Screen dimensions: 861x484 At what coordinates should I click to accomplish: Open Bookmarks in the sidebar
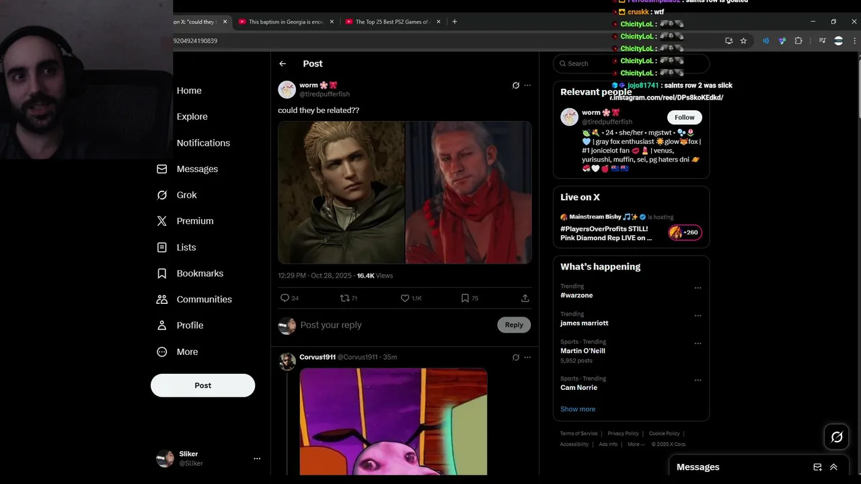190,274
